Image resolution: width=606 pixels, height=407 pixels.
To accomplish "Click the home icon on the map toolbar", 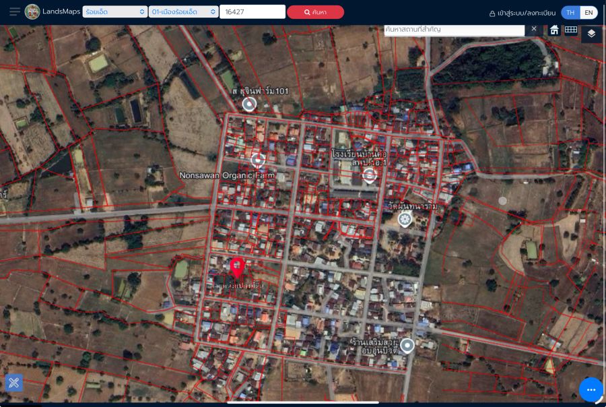I will pyautogui.click(x=554, y=30).
